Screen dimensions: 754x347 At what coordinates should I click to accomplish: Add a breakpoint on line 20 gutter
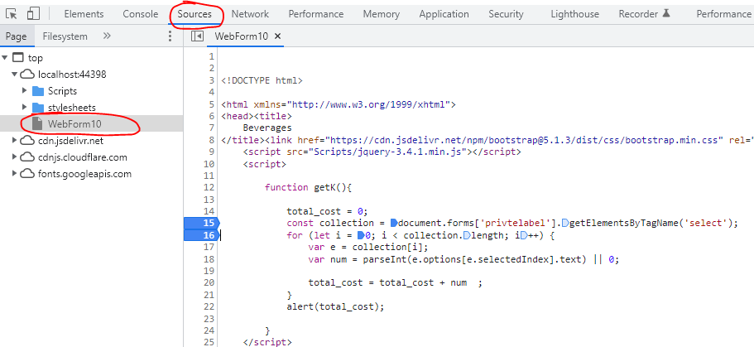(209, 282)
